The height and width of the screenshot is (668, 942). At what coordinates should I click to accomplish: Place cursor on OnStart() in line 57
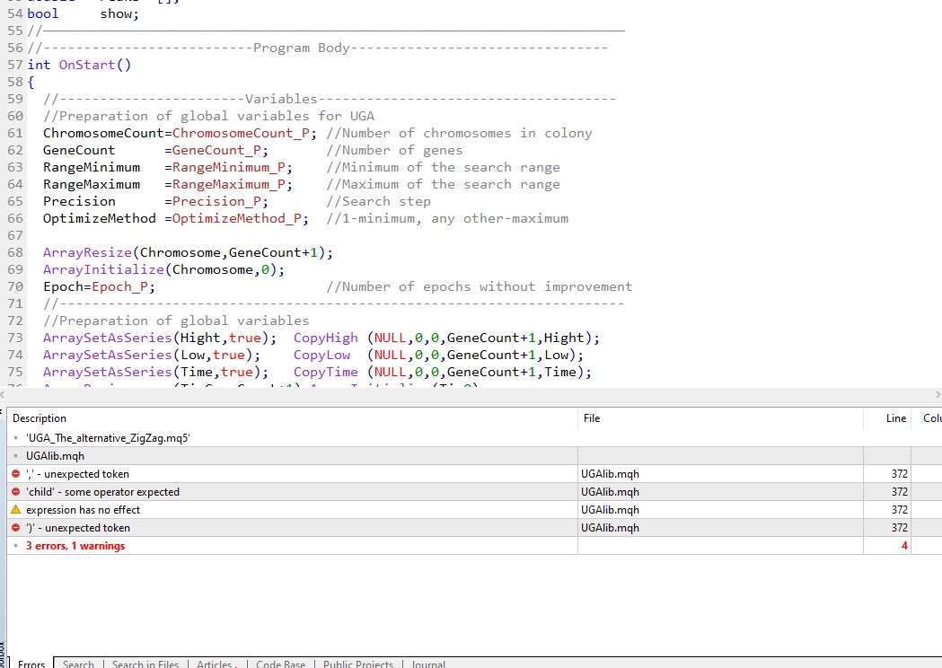pos(94,65)
